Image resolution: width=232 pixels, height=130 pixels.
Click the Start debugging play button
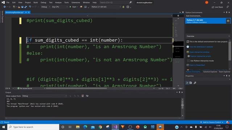70,7
